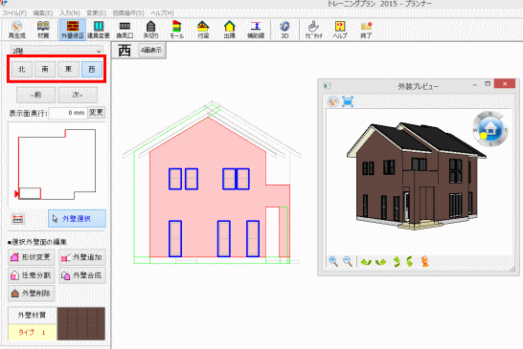
Task: Click the fourth green tilt arrow in preview
Action: pos(410,262)
